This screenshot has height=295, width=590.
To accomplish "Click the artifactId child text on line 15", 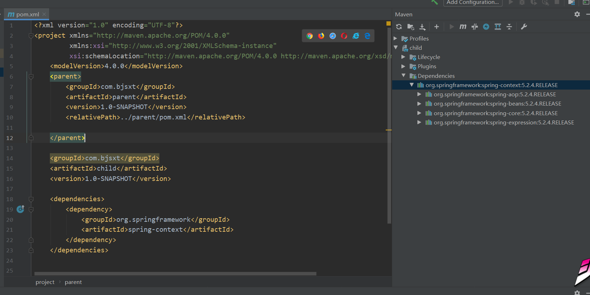I will [x=107, y=168].
